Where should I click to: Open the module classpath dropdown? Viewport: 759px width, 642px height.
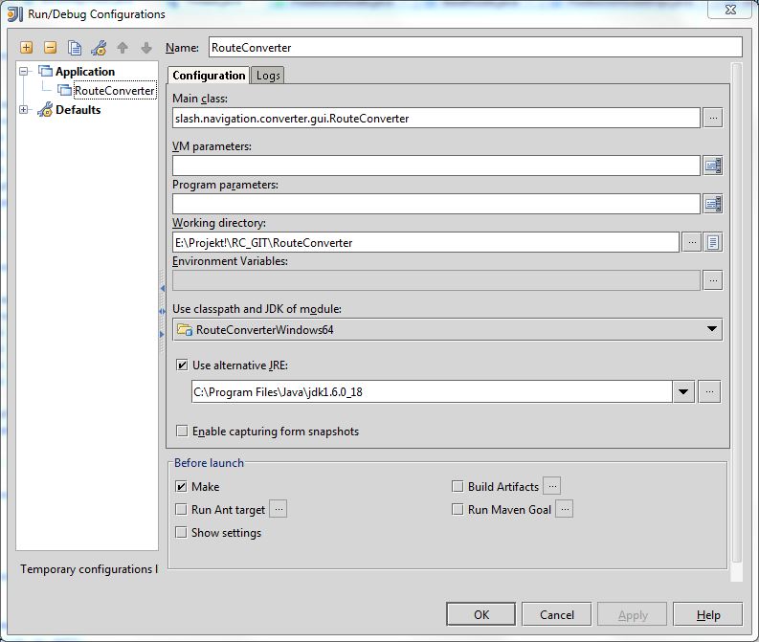click(x=711, y=329)
